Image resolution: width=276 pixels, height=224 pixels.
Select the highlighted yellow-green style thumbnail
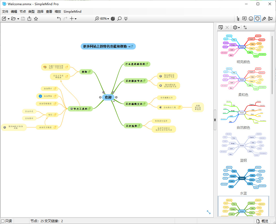pos(243,206)
